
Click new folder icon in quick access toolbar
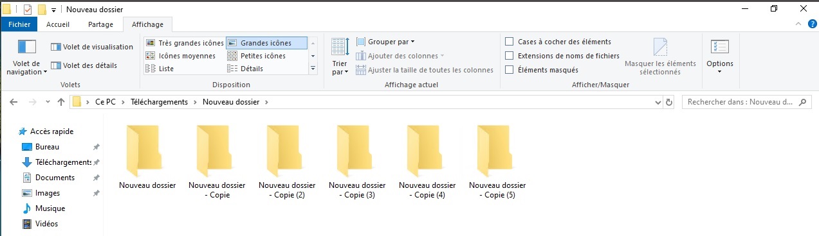41,10
